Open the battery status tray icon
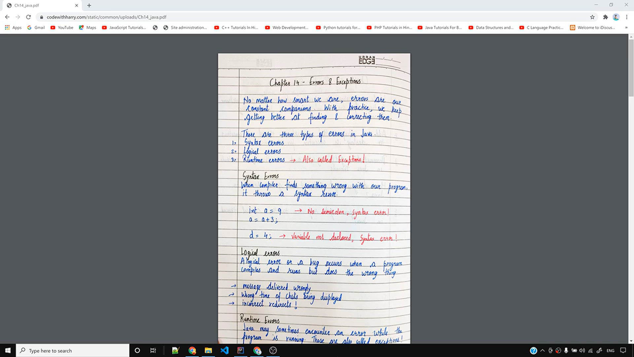Viewport: 634px width, 357px height. pos(574,350)
